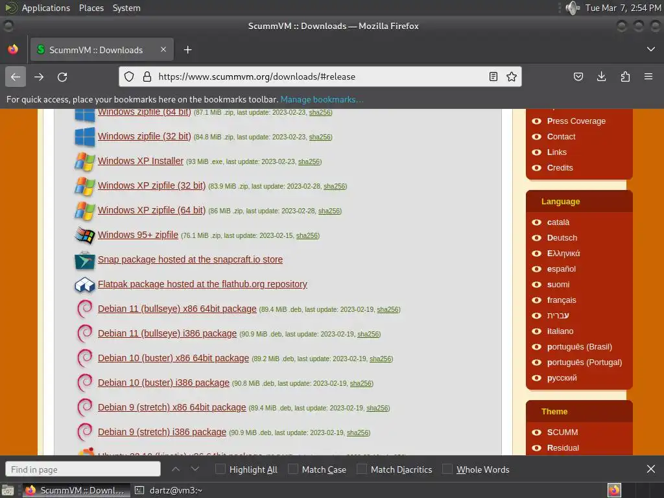Enable the Match Case checkbox
Image resolution: width=664 pixels, height=498 pixels.
292,469
